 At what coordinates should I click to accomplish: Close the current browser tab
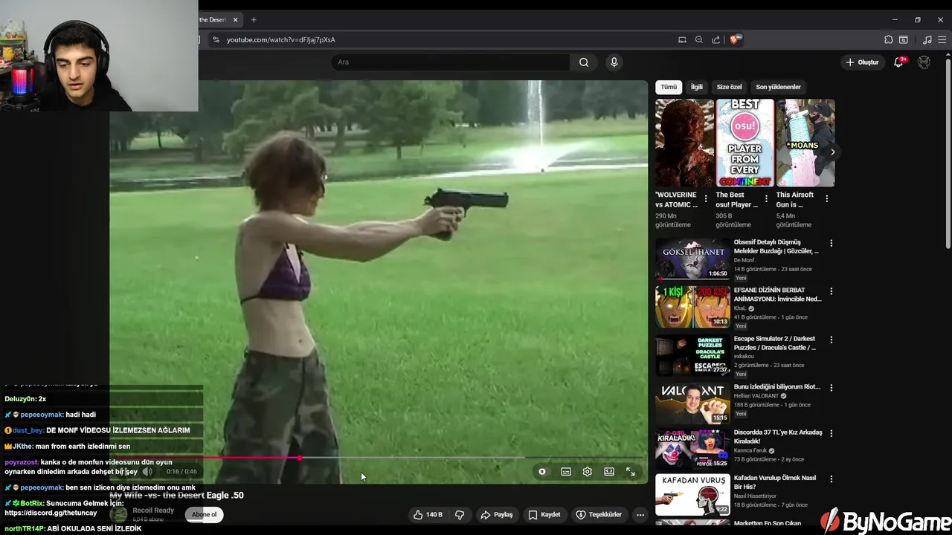(236, 20)
